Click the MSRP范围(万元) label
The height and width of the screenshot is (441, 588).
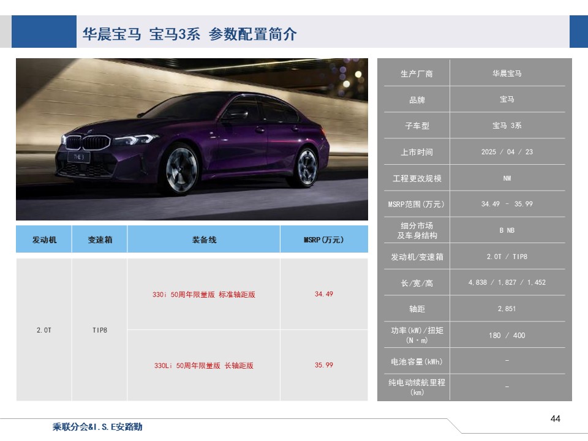click(x=417, y=204)
